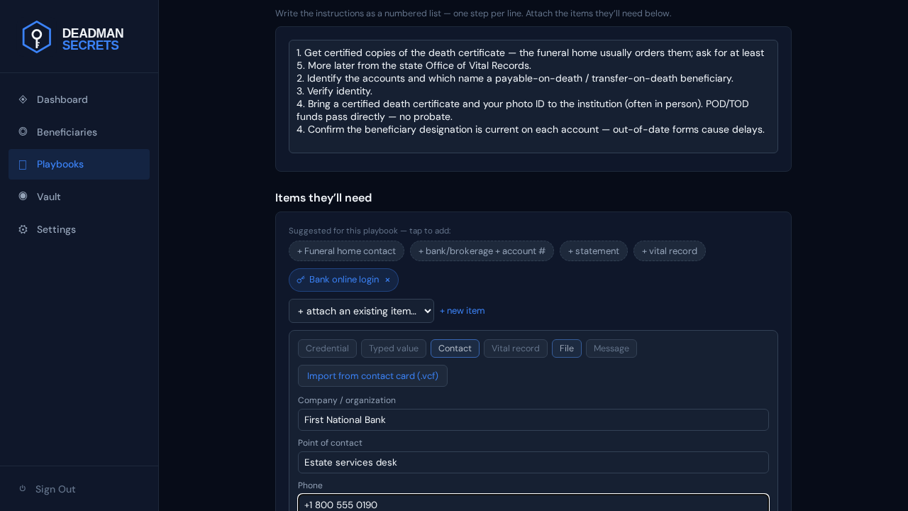Screen dimensions: 908x511
Task: Click the Sign Out power icon
Action: (x=23, y=488)
